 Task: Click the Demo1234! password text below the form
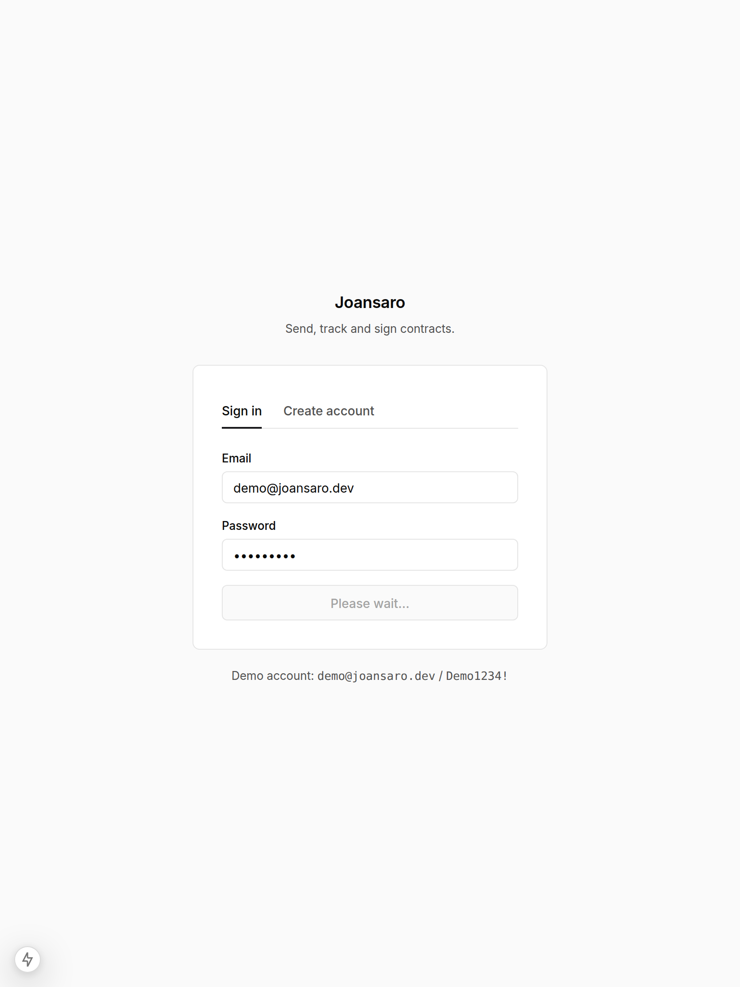[477, 676]
